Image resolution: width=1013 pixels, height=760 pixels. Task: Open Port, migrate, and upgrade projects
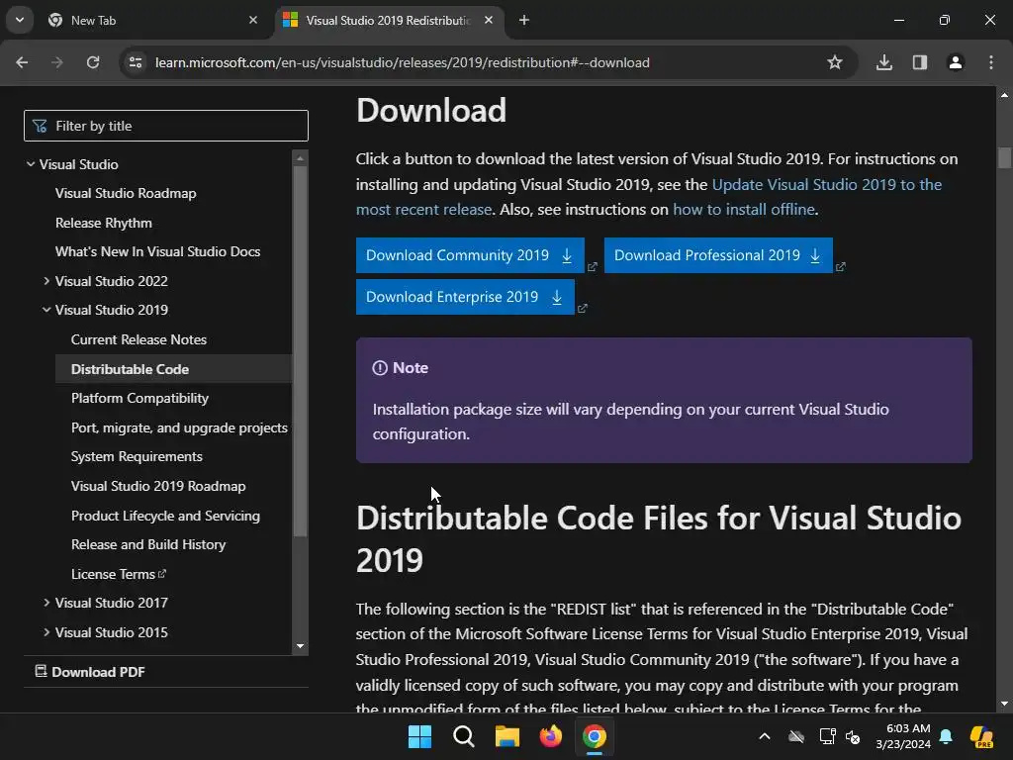[x=180, y=427]
